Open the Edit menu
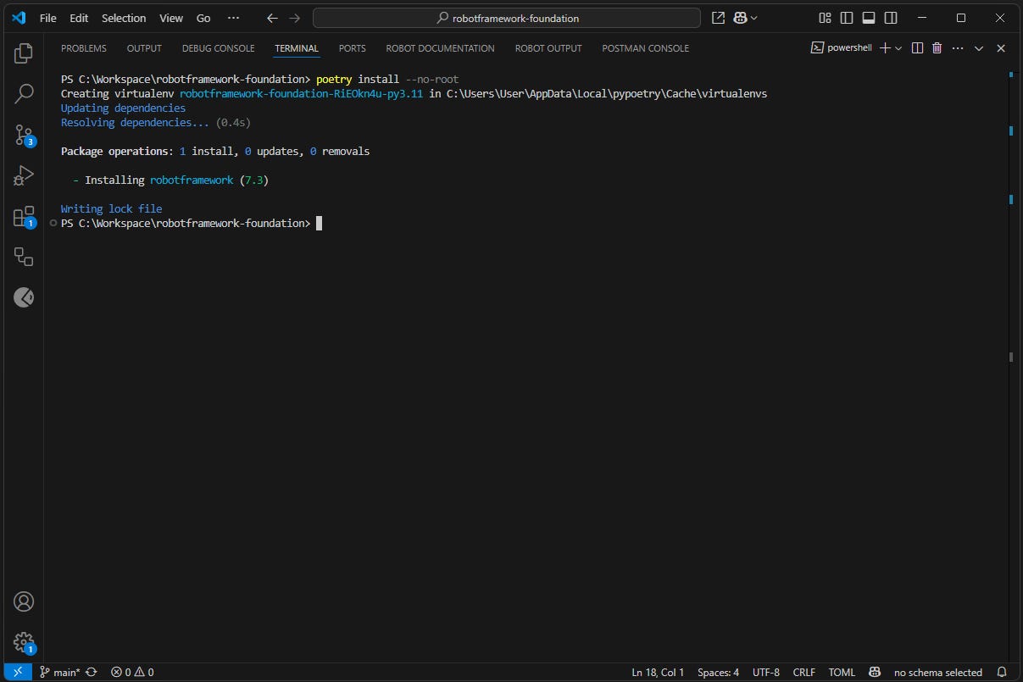 click(x=79, y=18)
